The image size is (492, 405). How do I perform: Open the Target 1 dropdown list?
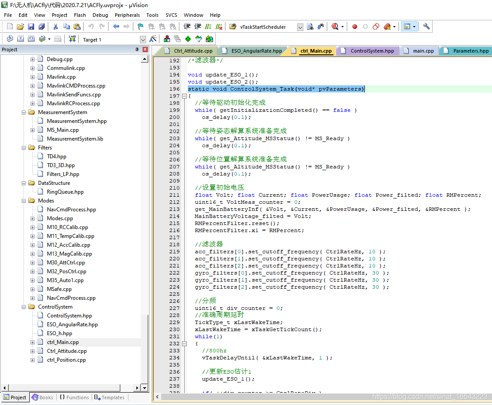(143, 40)
